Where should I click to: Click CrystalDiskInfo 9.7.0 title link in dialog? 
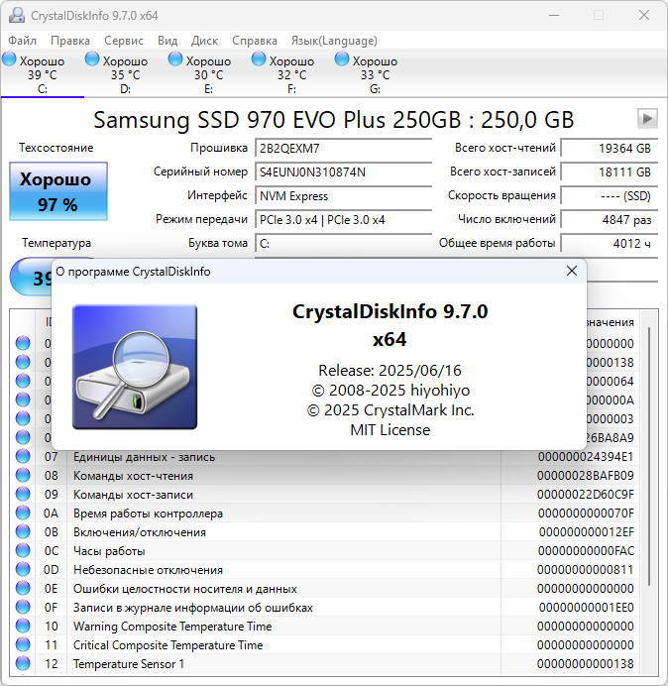click(390, 311)
